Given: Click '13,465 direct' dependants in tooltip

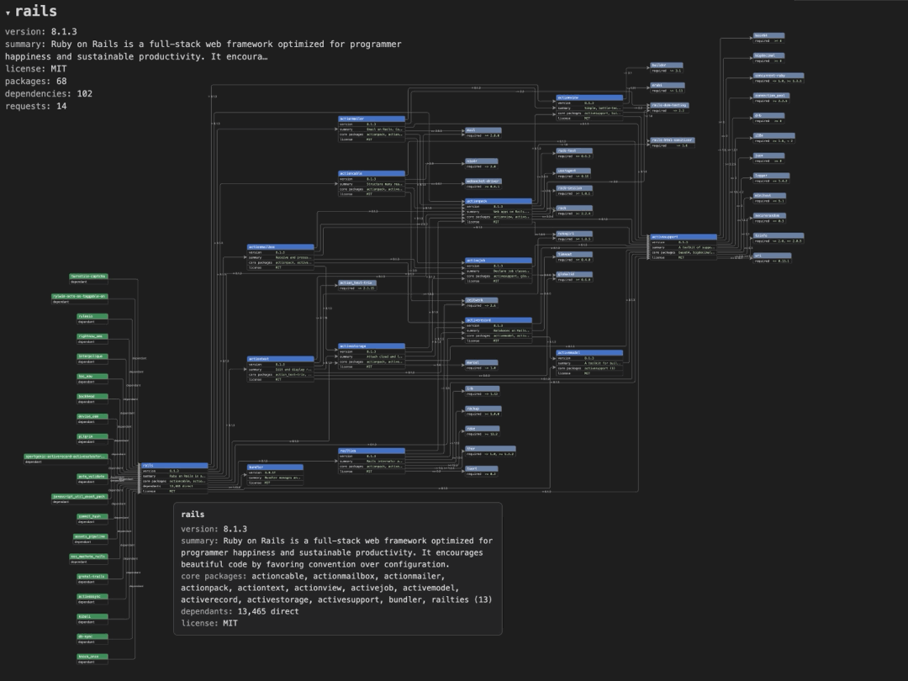Looking at the screenshot, I should click(x=268, y=611).
